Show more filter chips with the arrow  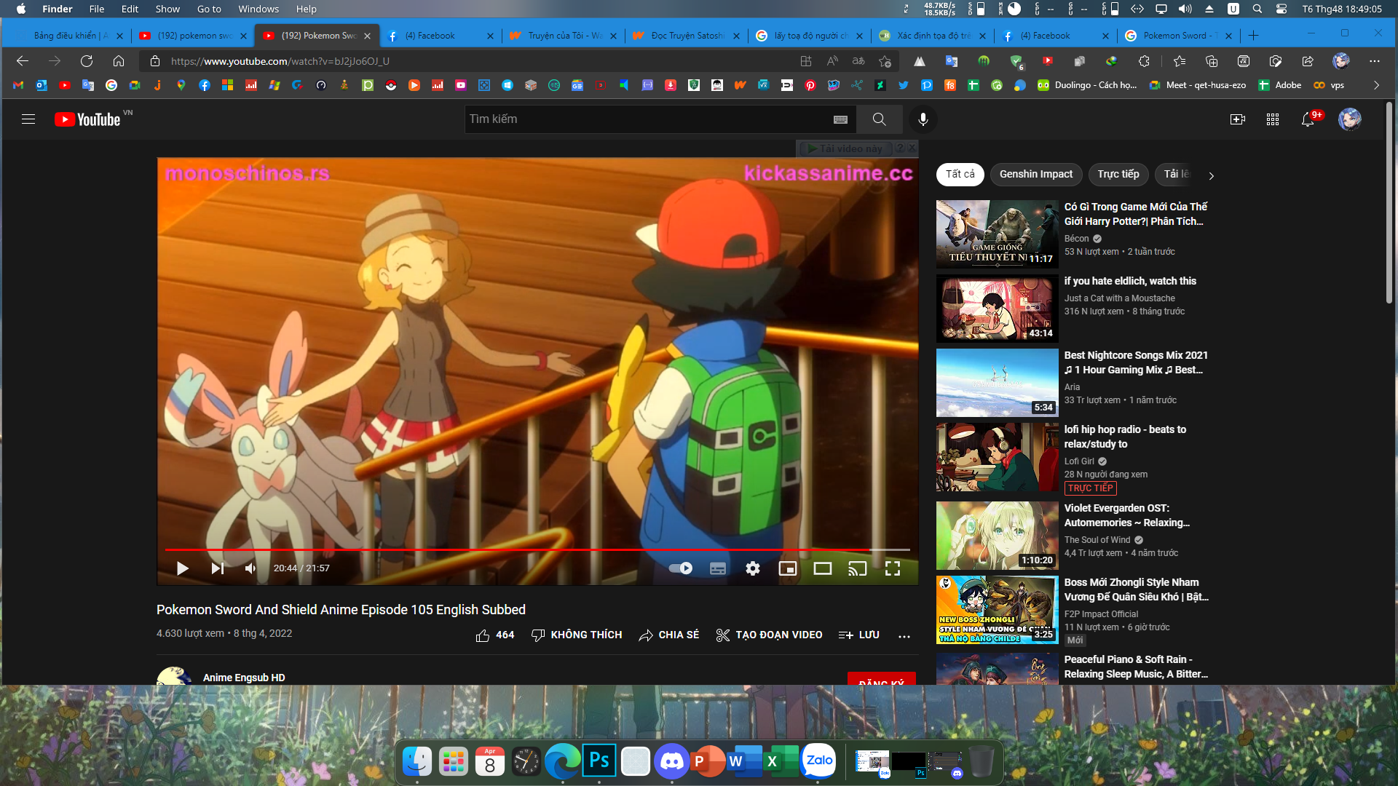coord(1211,175)
